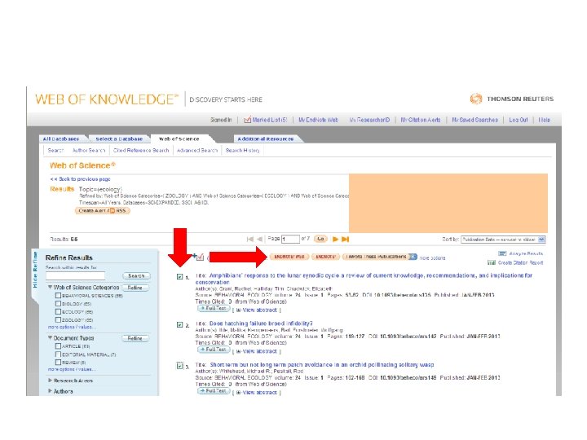Click Search button in Refine Results
The image size is (587, 440).
[x=136, y=275]
